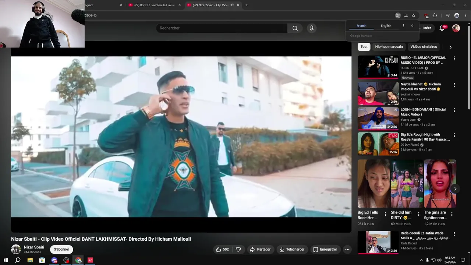Open the YouTube account avatar menu

point(456,28)
